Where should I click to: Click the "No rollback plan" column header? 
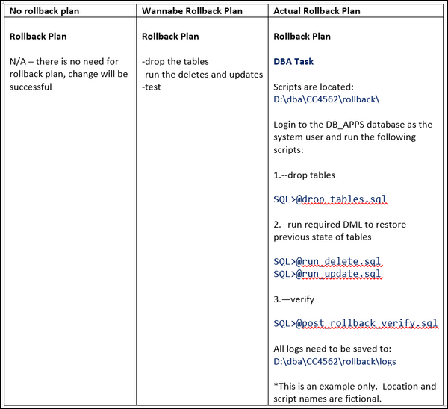44,12
